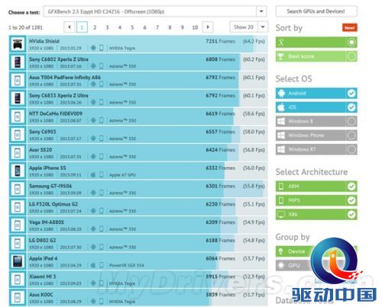
Task: Click the Acer S520 score bar
Action: pyautogui.click(x=147, y=152)
